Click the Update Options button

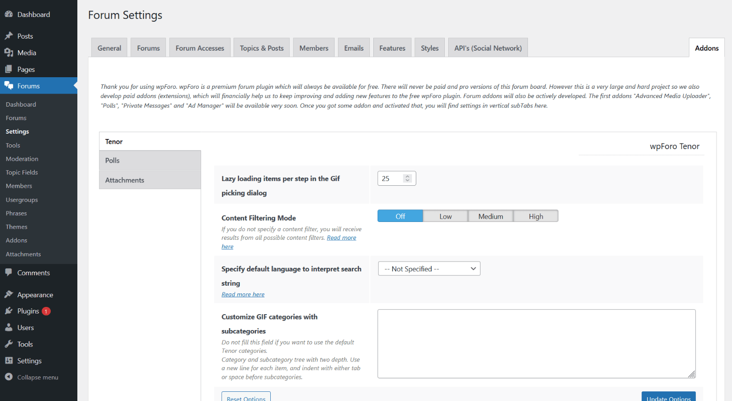click(668, 397)
